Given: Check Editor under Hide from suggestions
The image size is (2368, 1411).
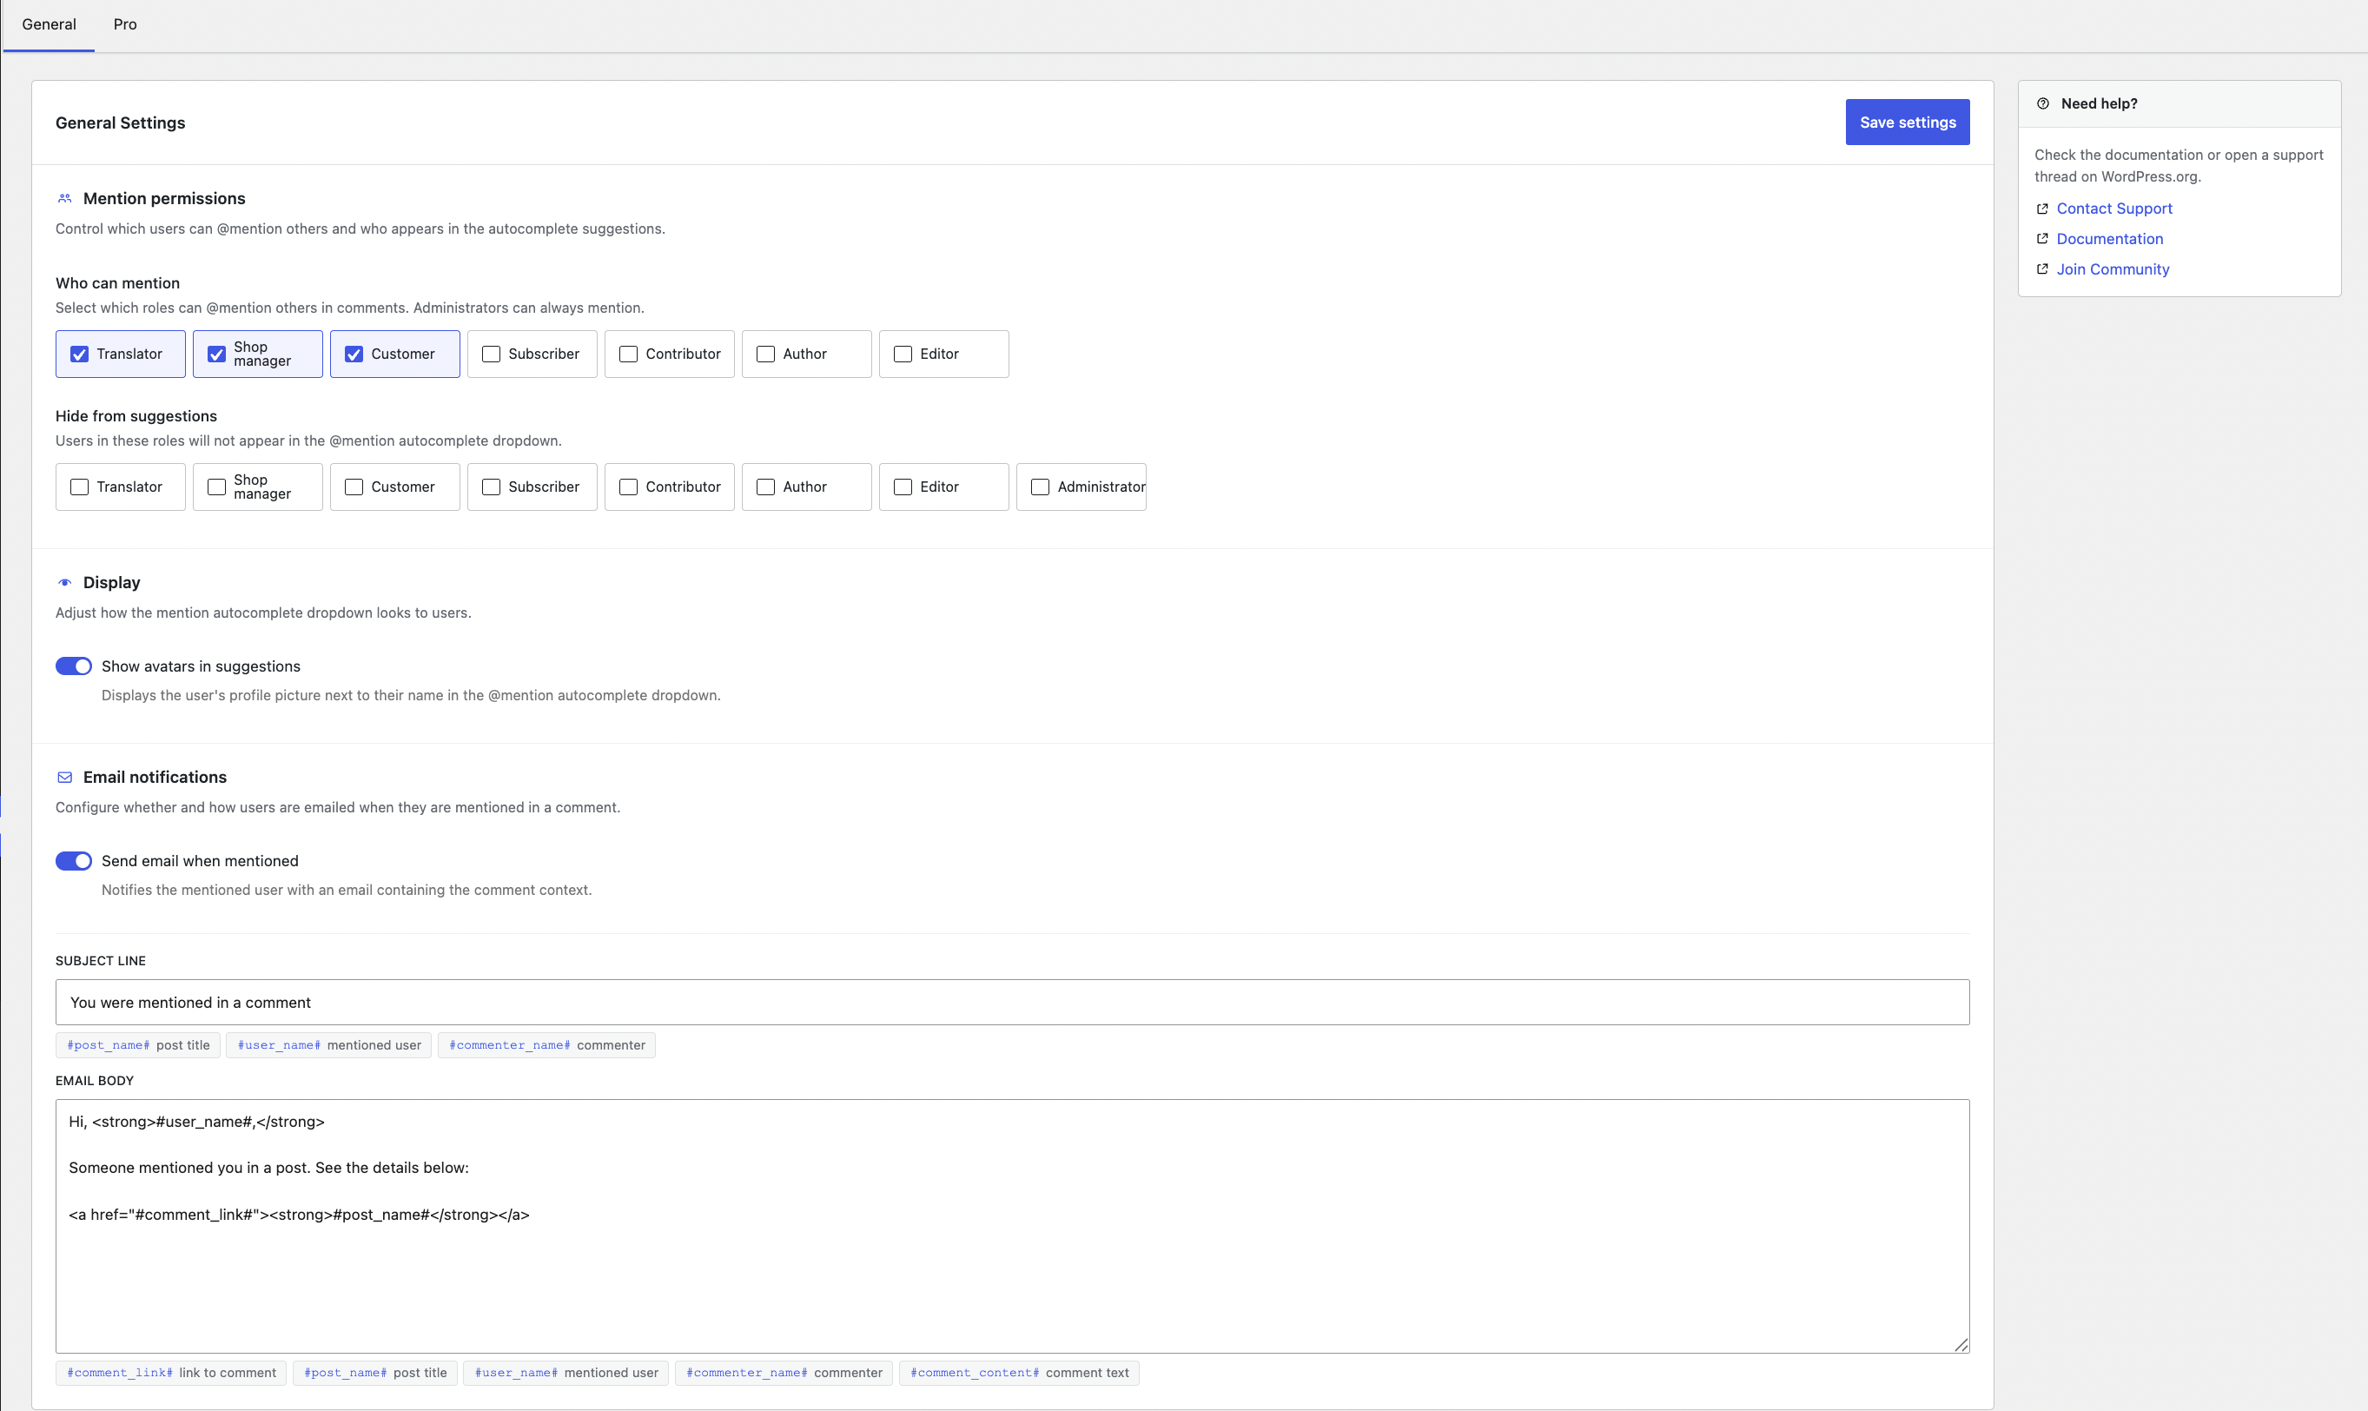Looking at the screenshot, I should point(903,487).
